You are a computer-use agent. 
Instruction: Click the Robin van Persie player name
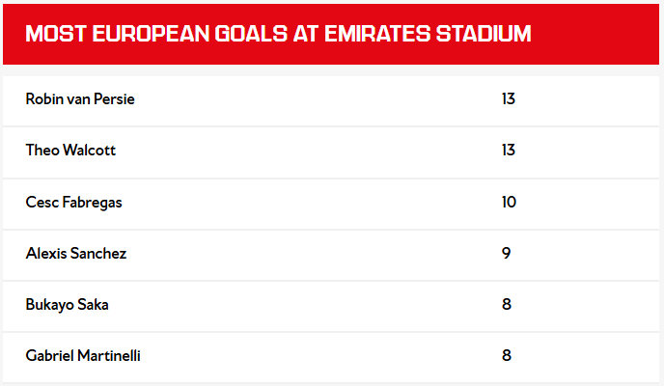(x=80, y=99)
